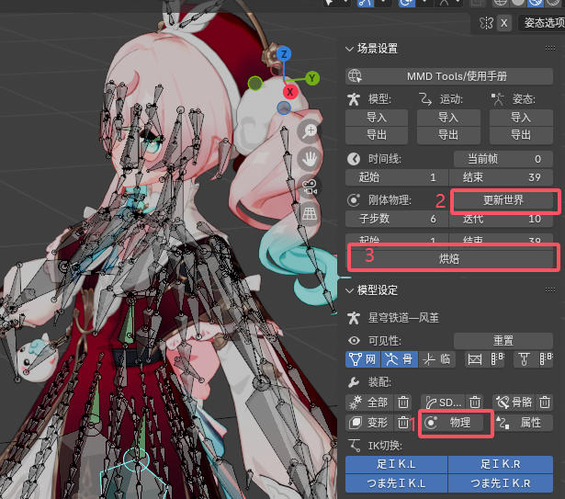Click the 时间线 label
This screenshot has height=499, width=565.
384,159
